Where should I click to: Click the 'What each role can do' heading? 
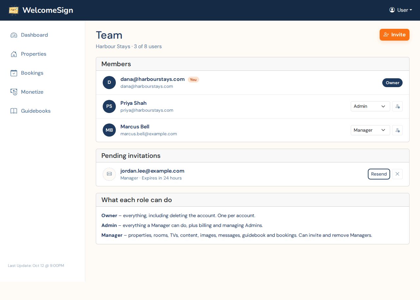136,200
